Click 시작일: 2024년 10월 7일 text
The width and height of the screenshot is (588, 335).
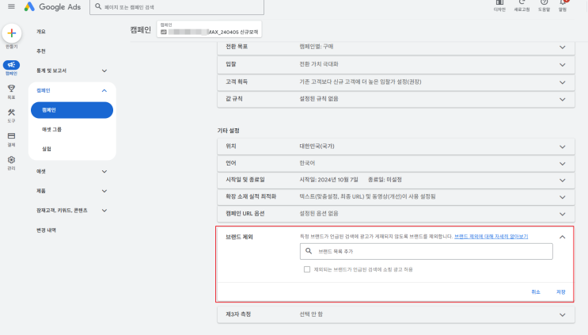pos(329,180)
